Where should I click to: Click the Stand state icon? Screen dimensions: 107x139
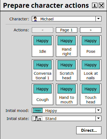[38, 118]
